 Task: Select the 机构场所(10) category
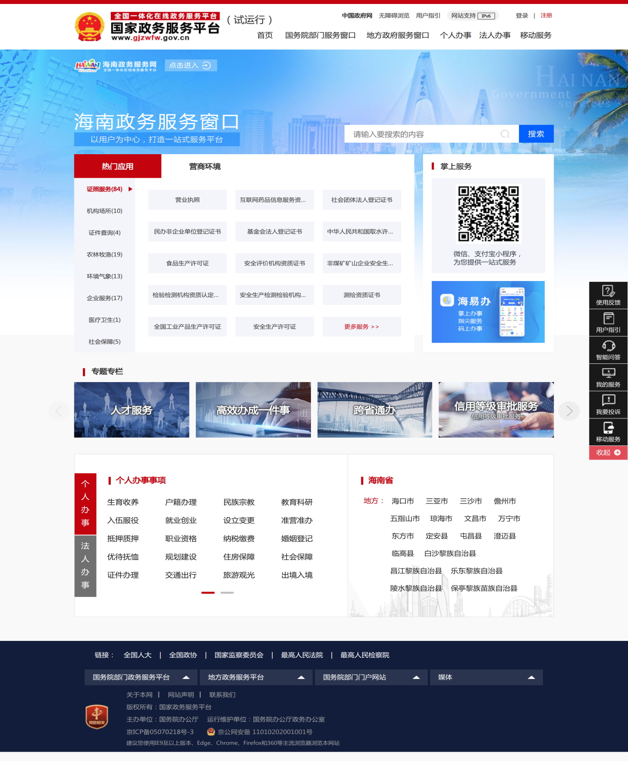(x=105, y=211)
